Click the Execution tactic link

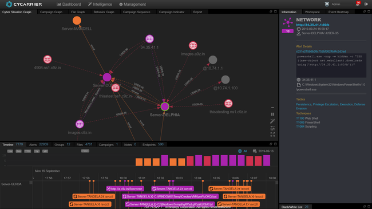(346, 104)
